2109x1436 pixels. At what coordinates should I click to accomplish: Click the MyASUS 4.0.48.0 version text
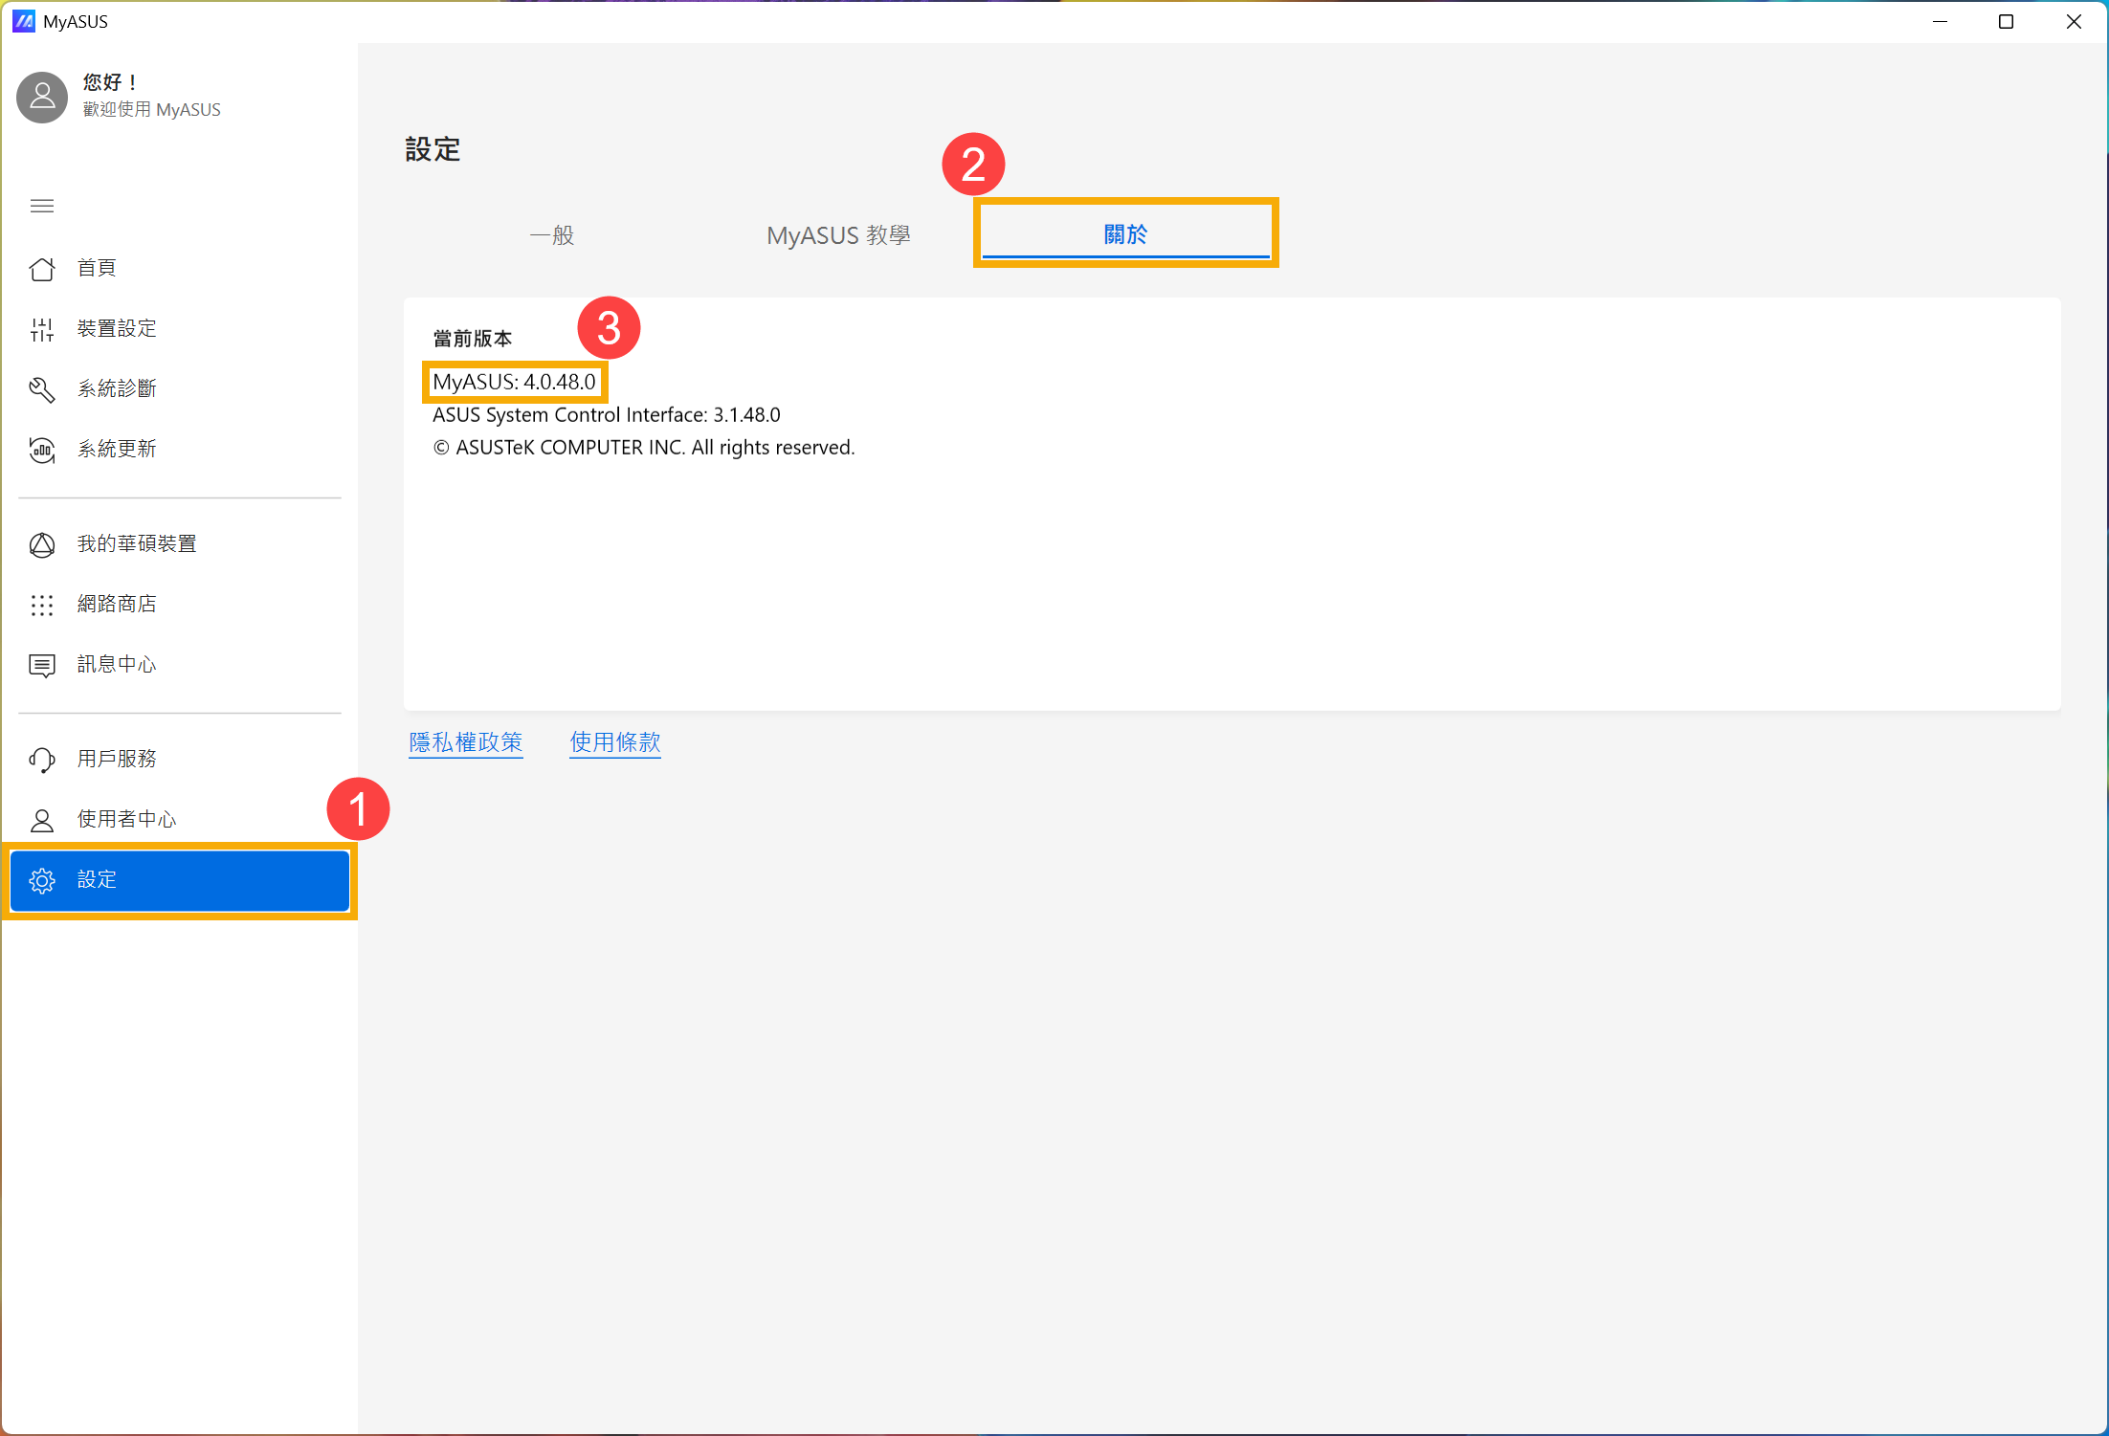pos(515,382)
